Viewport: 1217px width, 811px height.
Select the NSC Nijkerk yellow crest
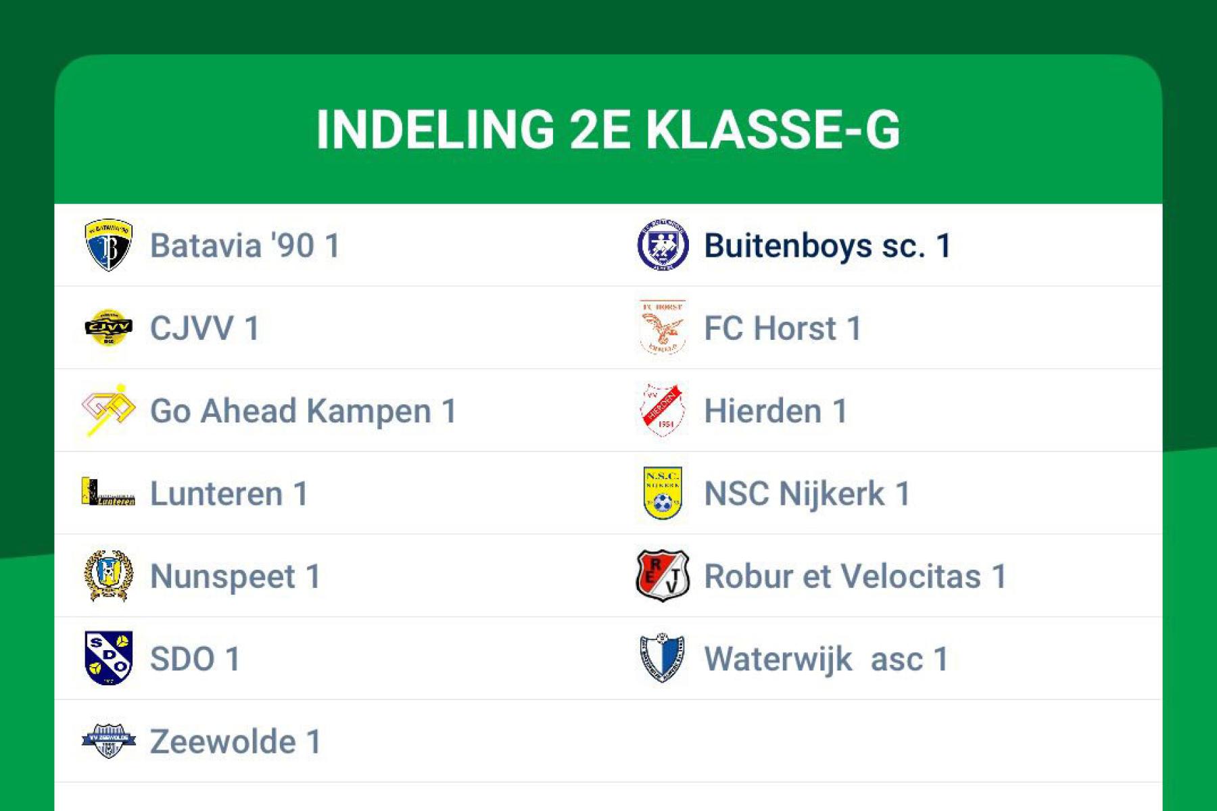pos(663,493)
